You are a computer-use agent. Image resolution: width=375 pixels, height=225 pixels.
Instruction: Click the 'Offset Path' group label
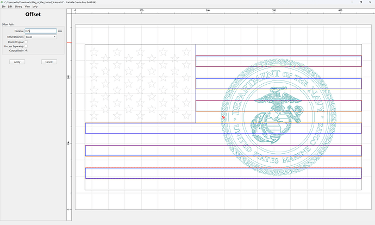(x=8, y=24)
